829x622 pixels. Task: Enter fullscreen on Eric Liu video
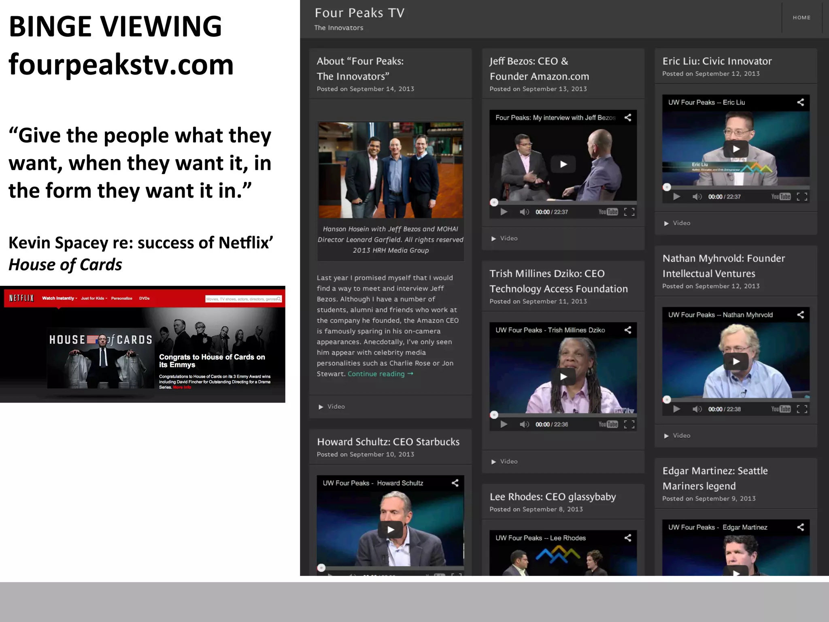point(802,197)
